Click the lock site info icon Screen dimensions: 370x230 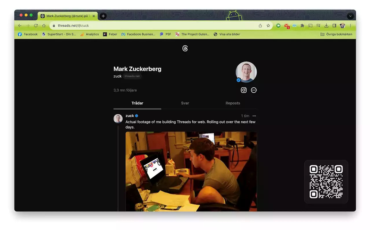[x=54, y=25]
